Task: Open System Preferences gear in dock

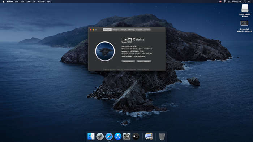Action: point(127,136)
